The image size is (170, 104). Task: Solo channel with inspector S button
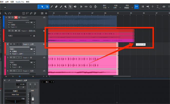tap(35, 84)
